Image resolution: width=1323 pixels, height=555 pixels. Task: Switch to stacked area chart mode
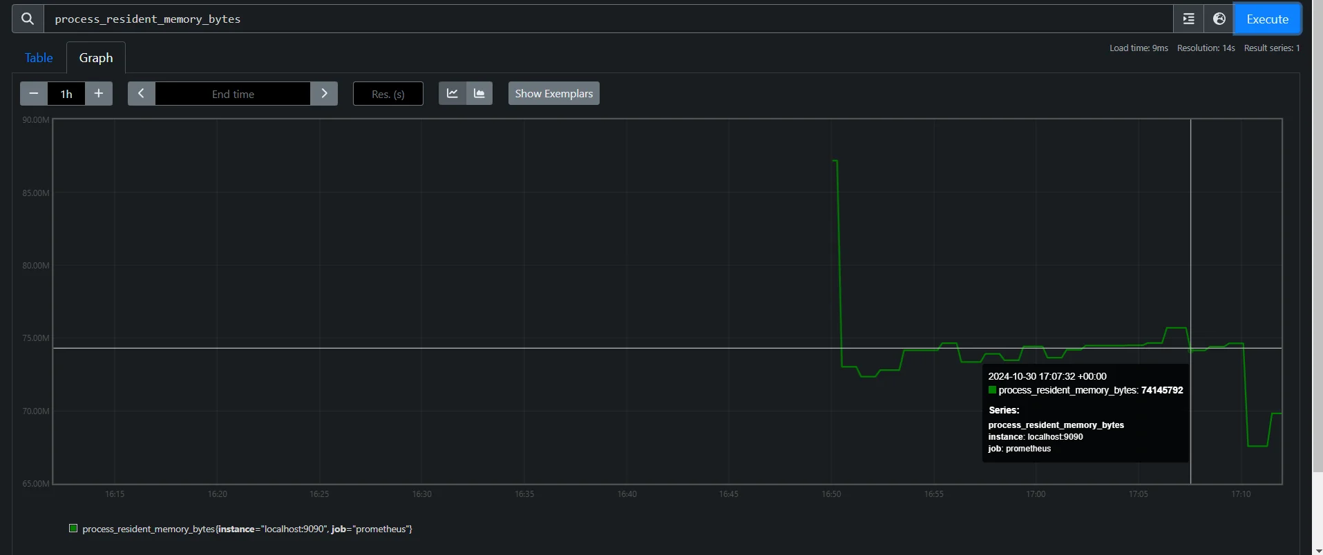tap(479, 93)
